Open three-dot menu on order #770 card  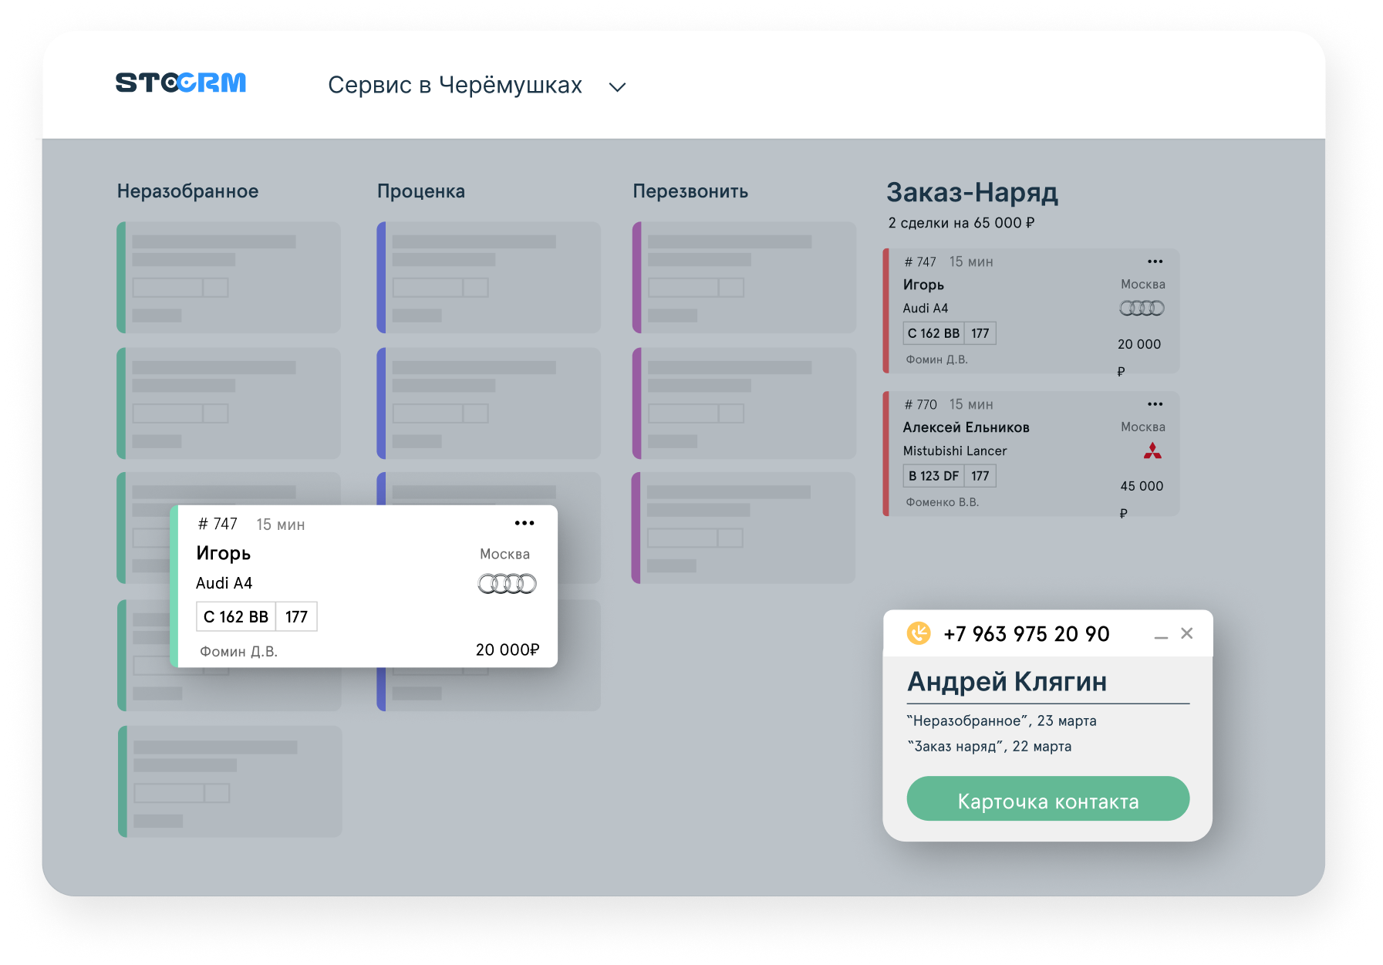point(1155,404)
